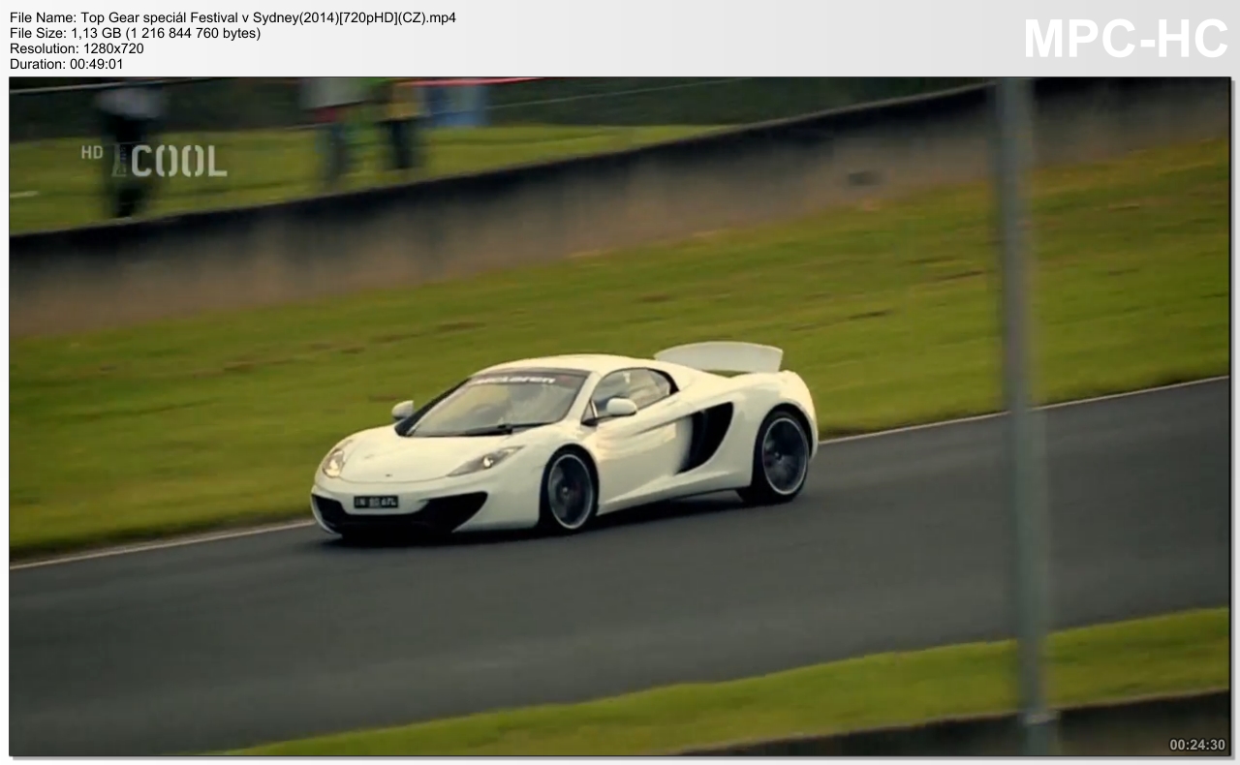Click the asphalt track in front of the car

484,620
